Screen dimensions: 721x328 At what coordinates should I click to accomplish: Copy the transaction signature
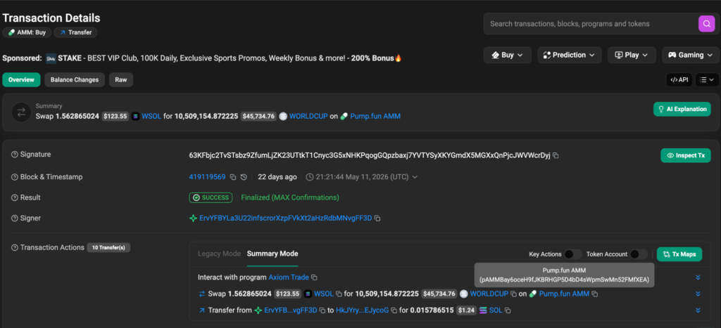556,156
